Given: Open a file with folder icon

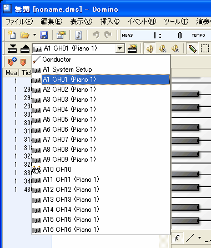Looking at the screenshot, I should 25,35.
